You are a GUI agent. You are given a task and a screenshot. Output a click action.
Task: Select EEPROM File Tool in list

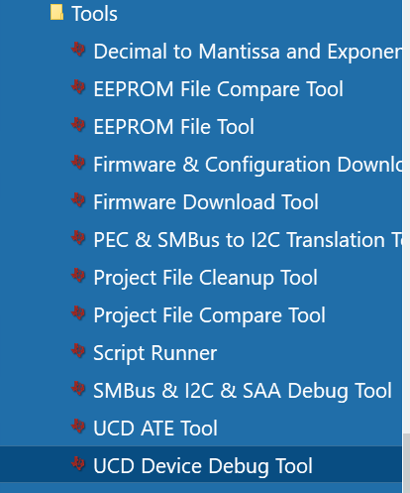pyautogui.click(x=173, y=127)
